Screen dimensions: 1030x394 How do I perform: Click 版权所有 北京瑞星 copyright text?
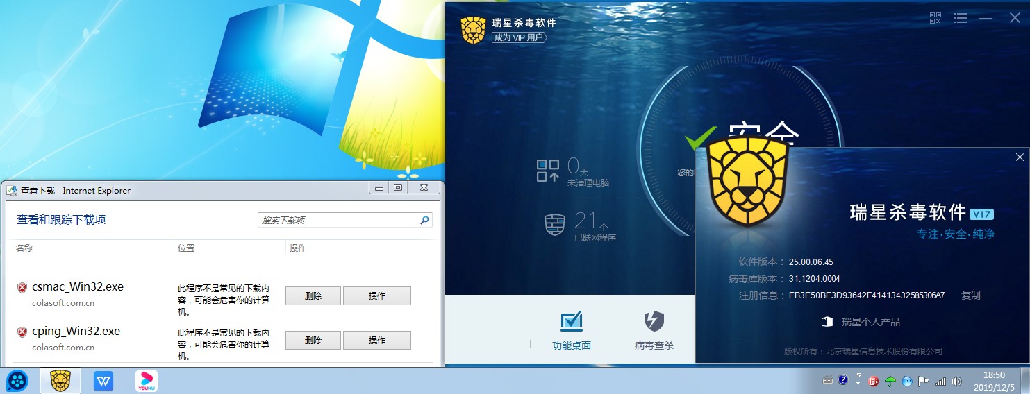863,352
